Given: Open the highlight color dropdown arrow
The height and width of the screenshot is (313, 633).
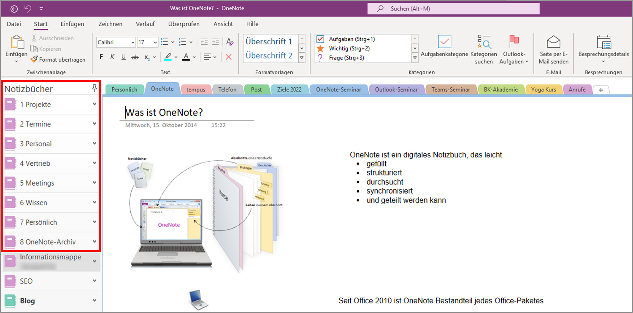Looking at the screenshot, I should (x=175, y=57).
